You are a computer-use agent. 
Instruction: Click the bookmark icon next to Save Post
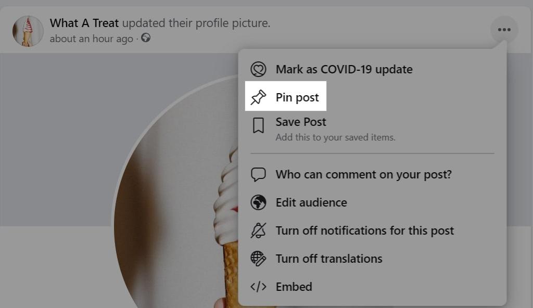(x=258, y=125)
